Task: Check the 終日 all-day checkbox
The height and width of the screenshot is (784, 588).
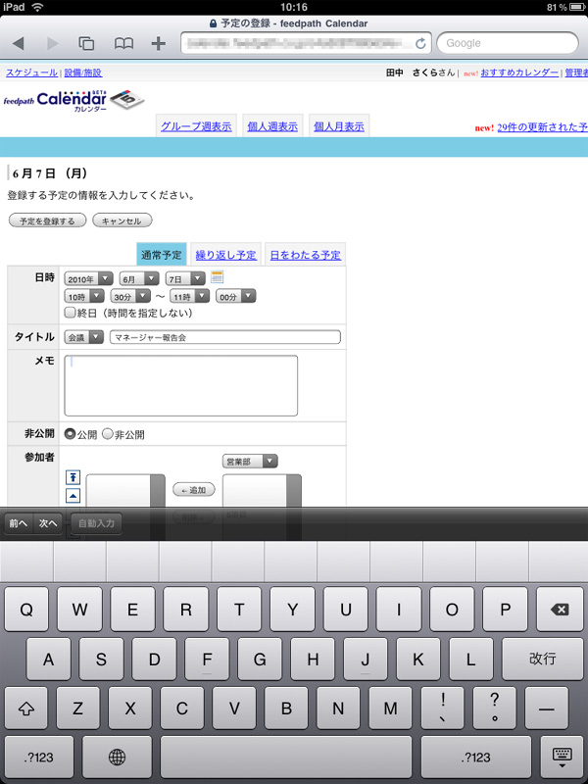Action: (70, 313)
